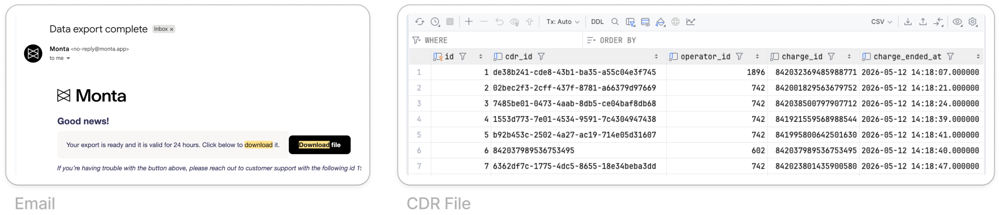Viewport: 999px width, 215px height.
Task: Click the WHERE filter funnel icon
Action: click(x=416, y=40)
